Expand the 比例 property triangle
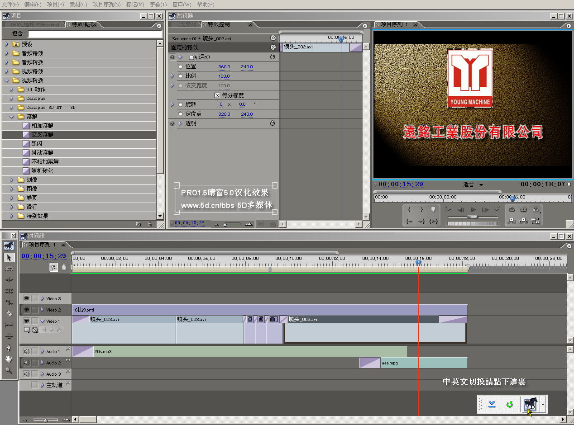 click(172, 76)
